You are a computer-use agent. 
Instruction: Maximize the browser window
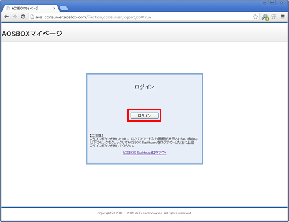[272, 3]
